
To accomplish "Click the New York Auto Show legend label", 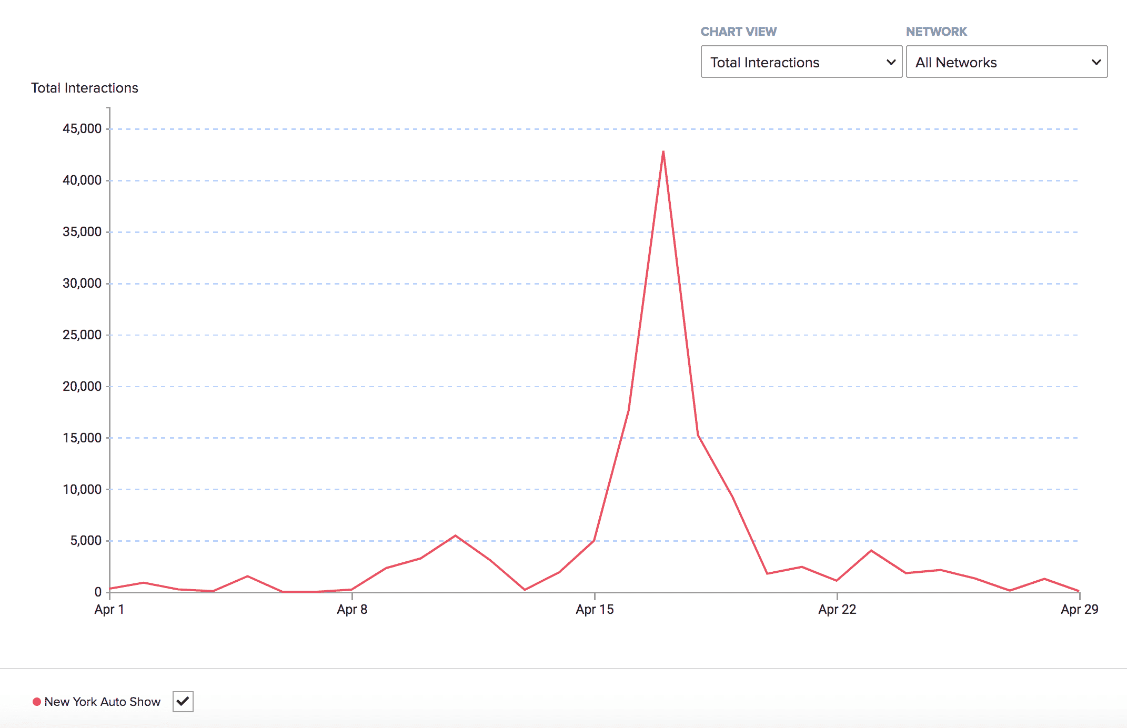I will pos(102,702).
